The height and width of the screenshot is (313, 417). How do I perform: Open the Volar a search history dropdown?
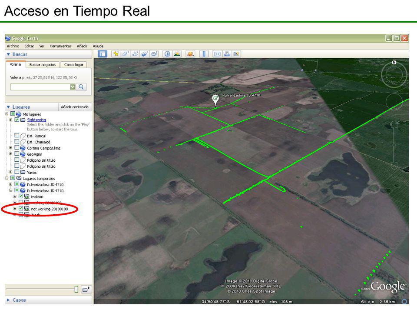pos(73,87)
